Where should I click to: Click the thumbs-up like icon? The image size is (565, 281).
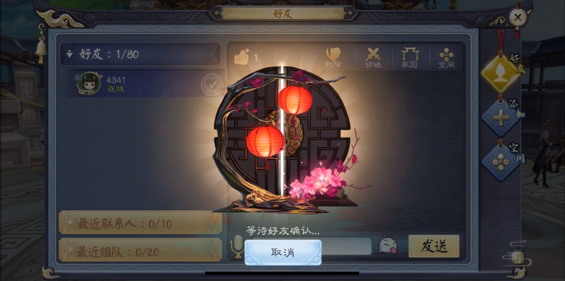click(241, 57)
